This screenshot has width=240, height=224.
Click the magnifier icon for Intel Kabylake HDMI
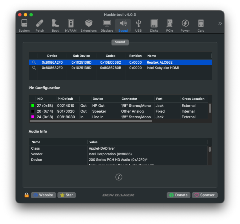pyautogui.click(x=34, y=68)
